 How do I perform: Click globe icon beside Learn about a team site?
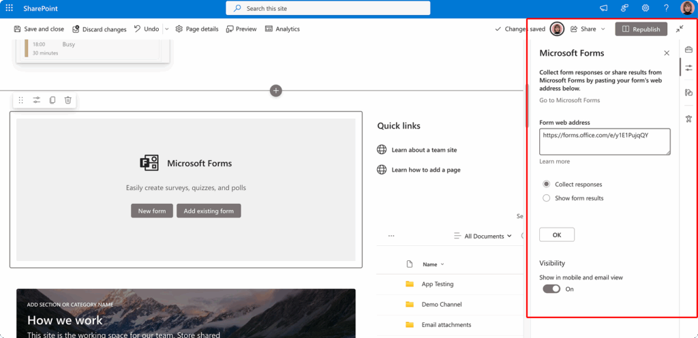tap(382, 150)
